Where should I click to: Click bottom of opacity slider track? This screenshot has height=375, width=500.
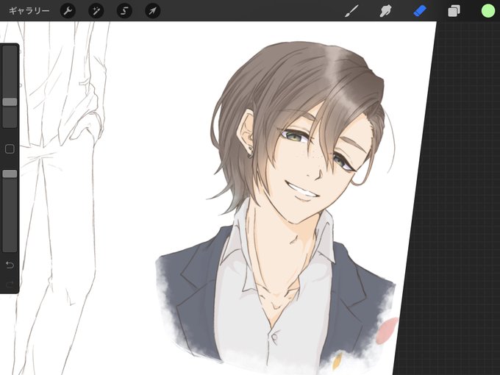[x=10, y=247]
